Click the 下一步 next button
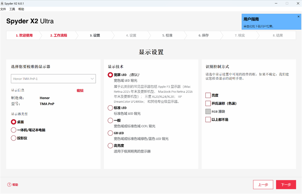This screenshot has height=194, width=302. 286,185
